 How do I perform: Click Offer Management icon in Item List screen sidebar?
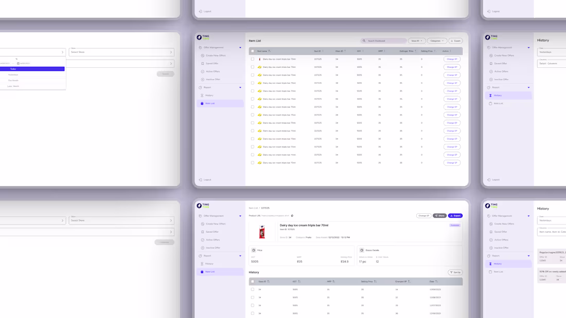tap(200, 48)
